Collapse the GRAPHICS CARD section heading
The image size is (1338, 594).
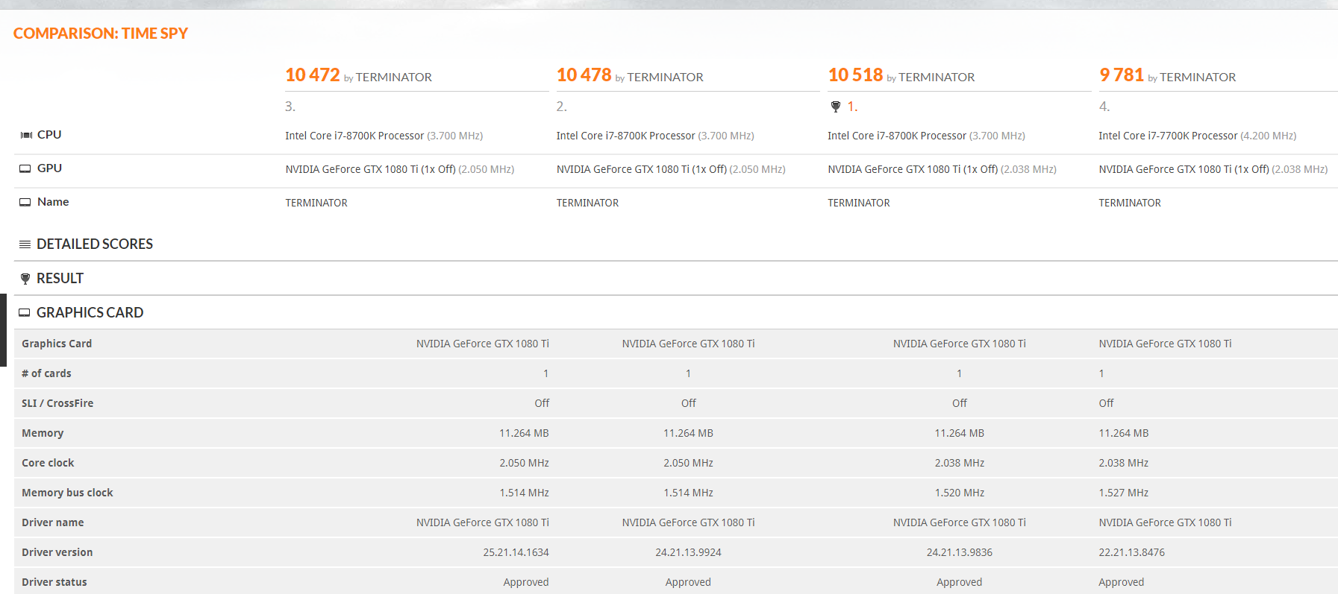tap(90, 313)
